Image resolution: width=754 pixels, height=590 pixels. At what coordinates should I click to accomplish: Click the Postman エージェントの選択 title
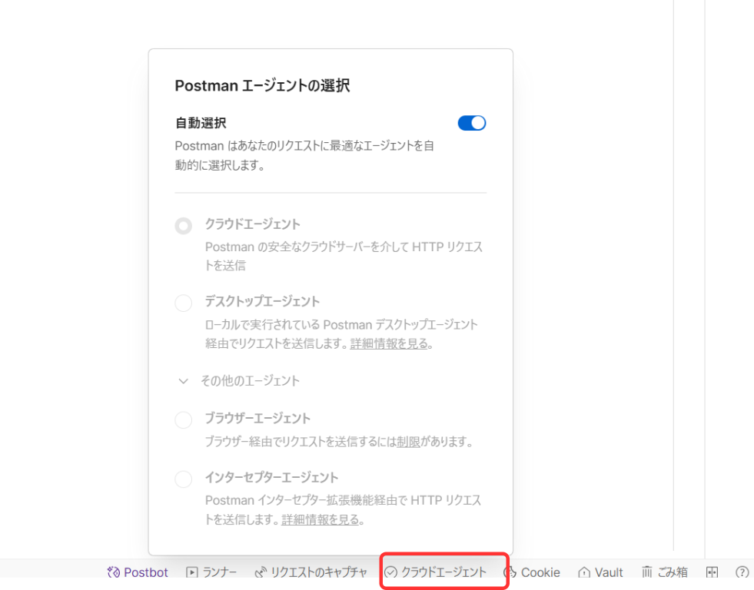click(x=263, y=85)
